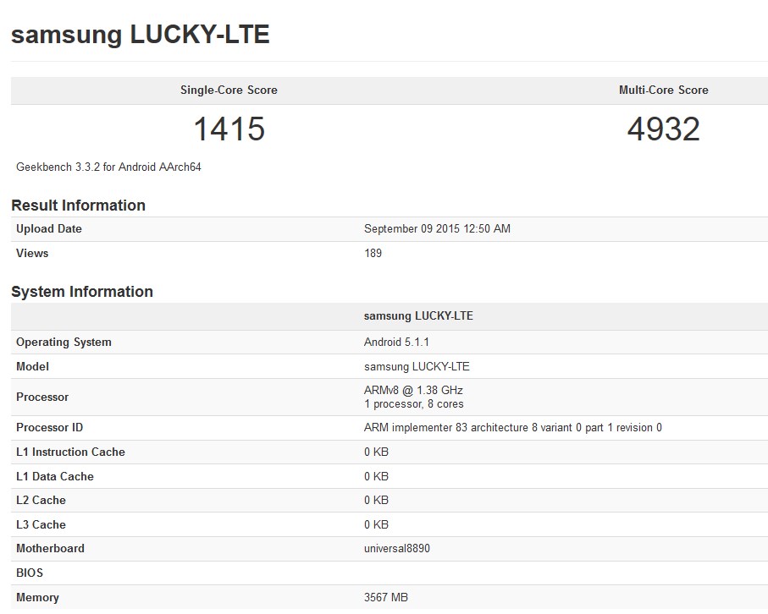The width and height of the screenshot is (768, 614).
Task: Select samsung LUCKY-LTE value in Model row
Action: pos(417,366)
